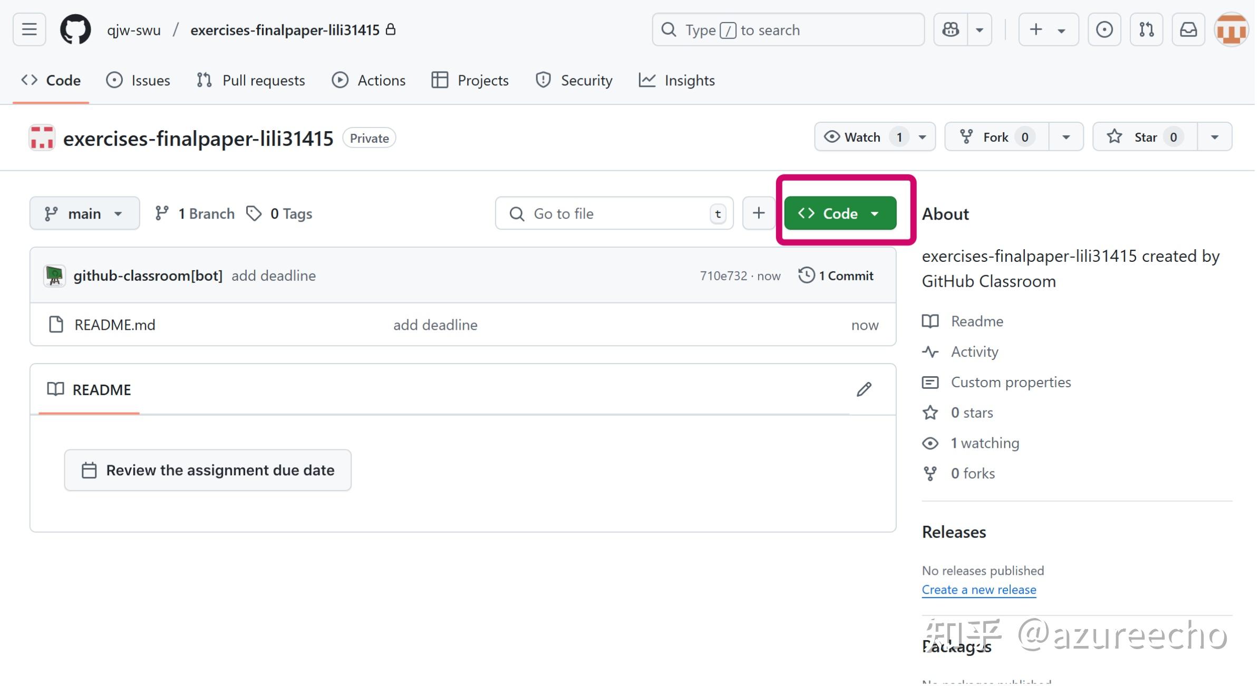This screenshot has width=1260, height=686.
Task: Switch to the Insights tab
Action: click(676, 80)
